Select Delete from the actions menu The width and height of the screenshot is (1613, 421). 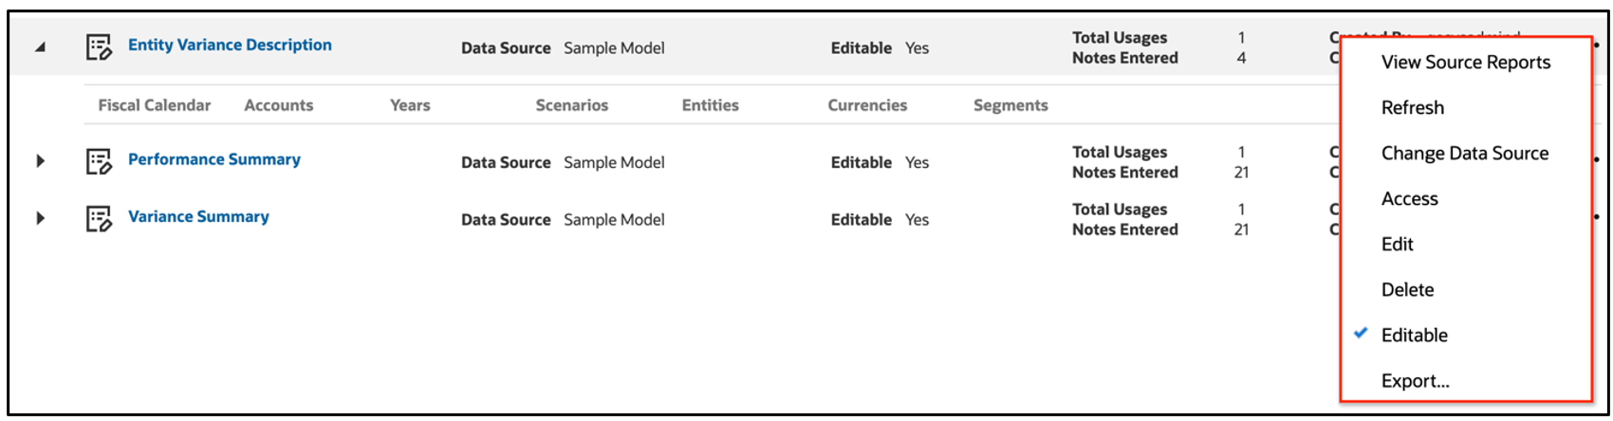pyautogui.click(x=1407, y=290)
